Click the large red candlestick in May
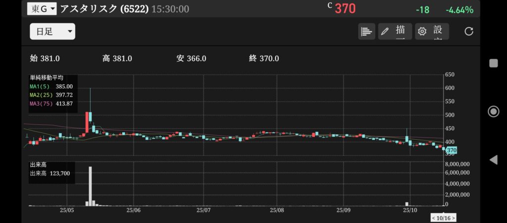507x223 pixels. [x=87, y=122]
